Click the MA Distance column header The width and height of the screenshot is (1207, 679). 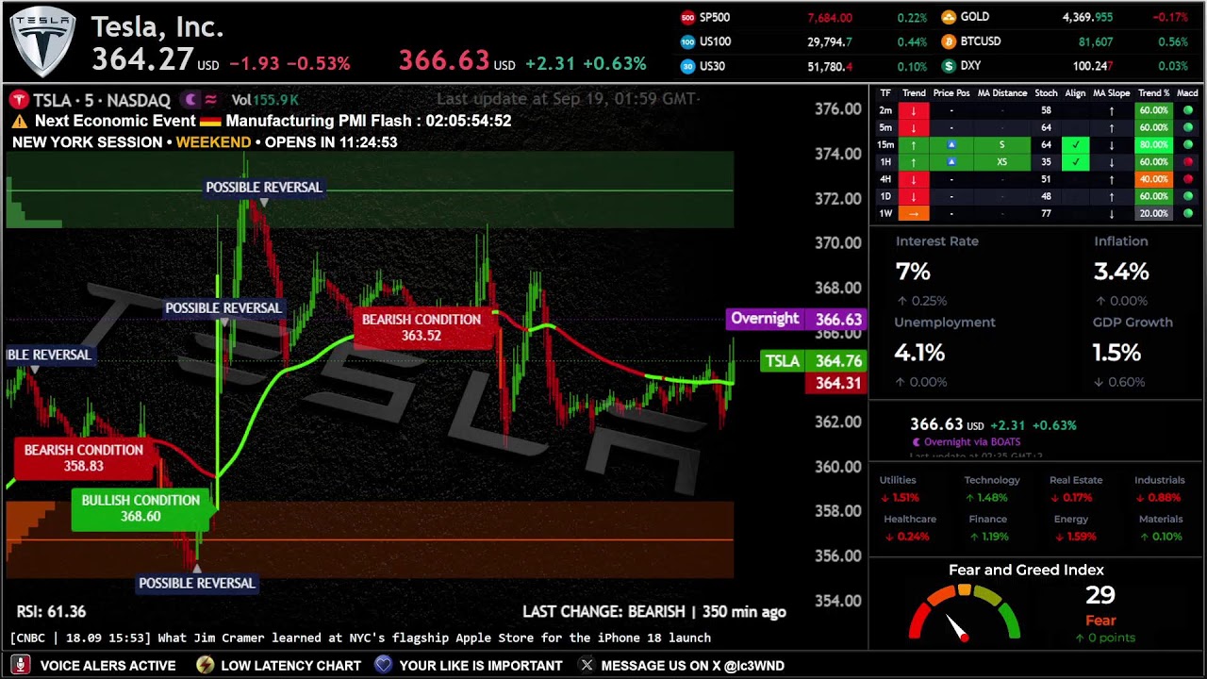1002,93
